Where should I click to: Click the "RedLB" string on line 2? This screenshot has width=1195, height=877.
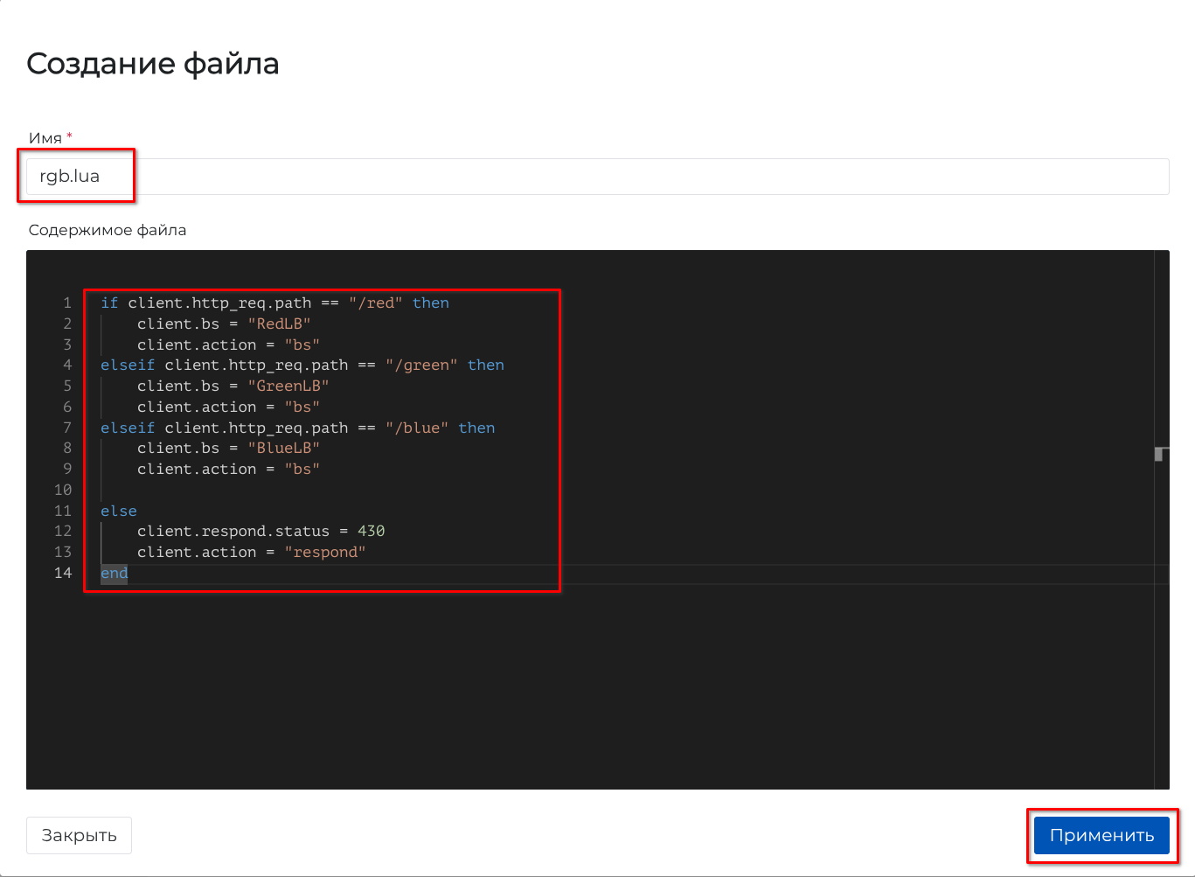click(279, 324)
